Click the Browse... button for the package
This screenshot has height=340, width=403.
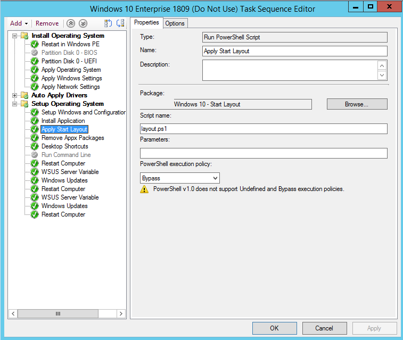pyautogui.click(x=357, y=104)
